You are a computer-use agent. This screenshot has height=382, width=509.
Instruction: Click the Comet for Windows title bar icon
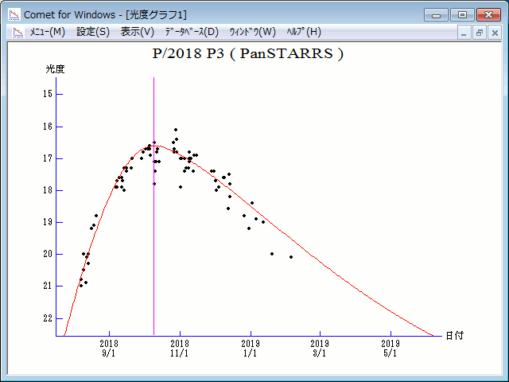14,14
